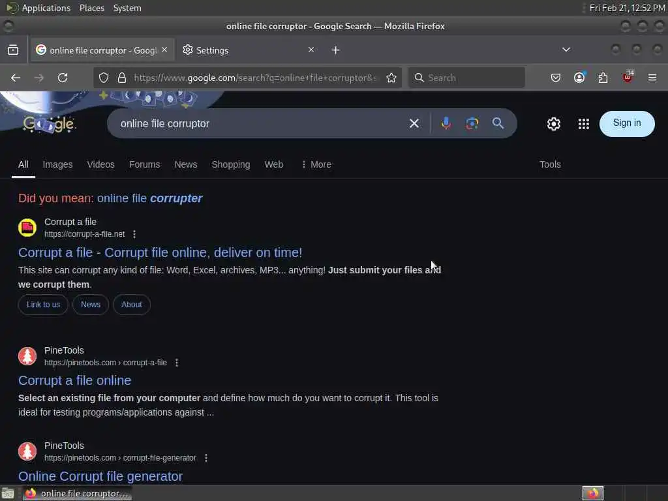The width and height of the screenshot is (668, 501).
Task: Open Google quick settings gear
Action: pyautogui.click(x=553, y=124)
